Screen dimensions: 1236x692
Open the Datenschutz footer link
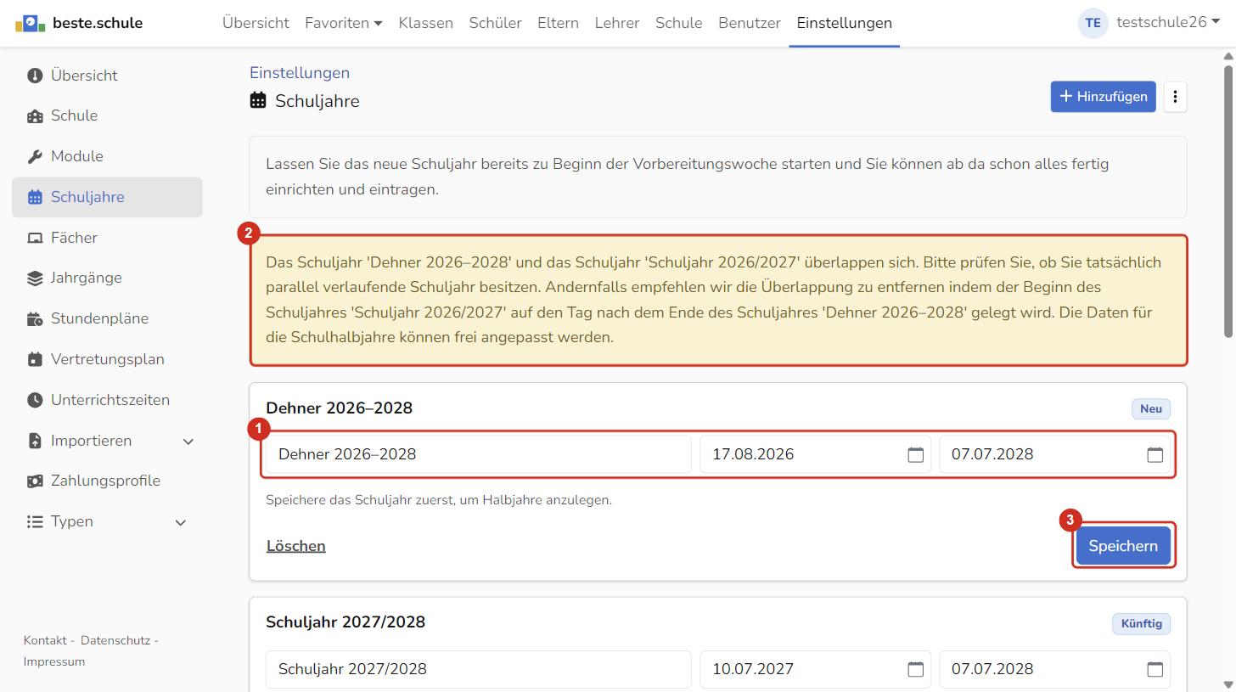(115, 640)
